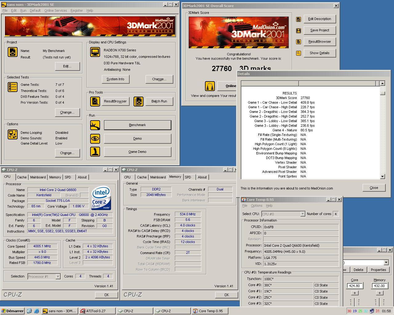This screenshot has height=315, width=394.
Task: Click the Game Demo button
Action: click(138, 152)
